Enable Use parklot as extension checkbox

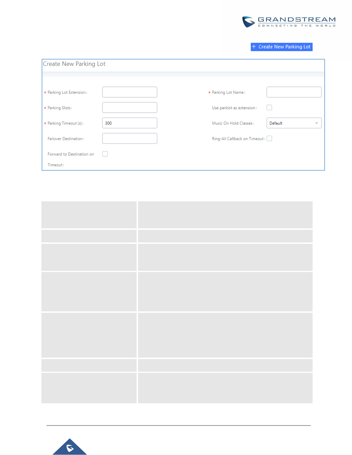[x=269, y=108]
